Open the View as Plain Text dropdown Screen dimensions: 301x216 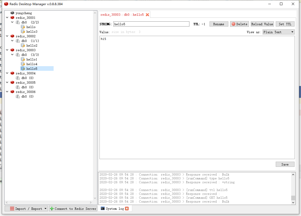point(278,32)
